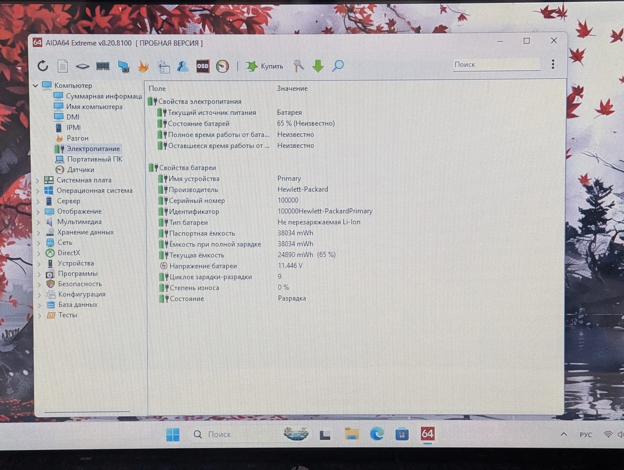This screenshot has height=470, width=624.
Task: Expand the Мультимедиа node
Action: tap(38, 222)
